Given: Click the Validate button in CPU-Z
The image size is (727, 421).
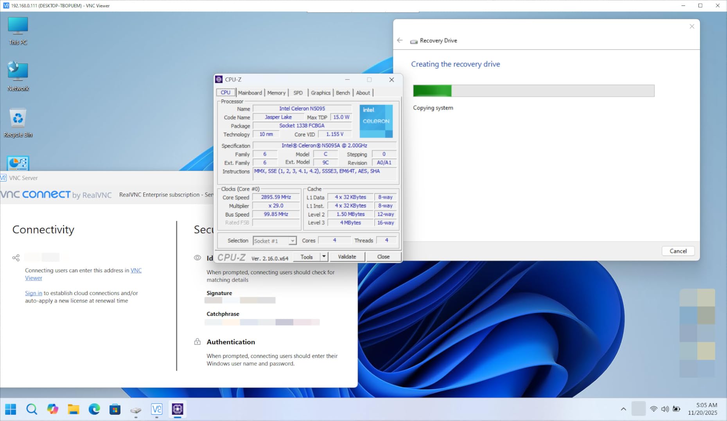Looking at the screenshot, I should click(x=347, y=257).
